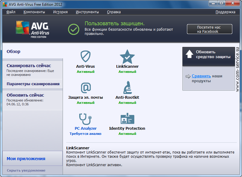242x177 pixels.
Task: Click Требуется анализ status text
Action: coord(85,134)
